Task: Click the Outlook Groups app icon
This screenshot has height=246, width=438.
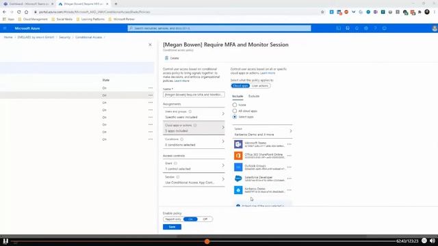Action: click(x=238, y=167)
